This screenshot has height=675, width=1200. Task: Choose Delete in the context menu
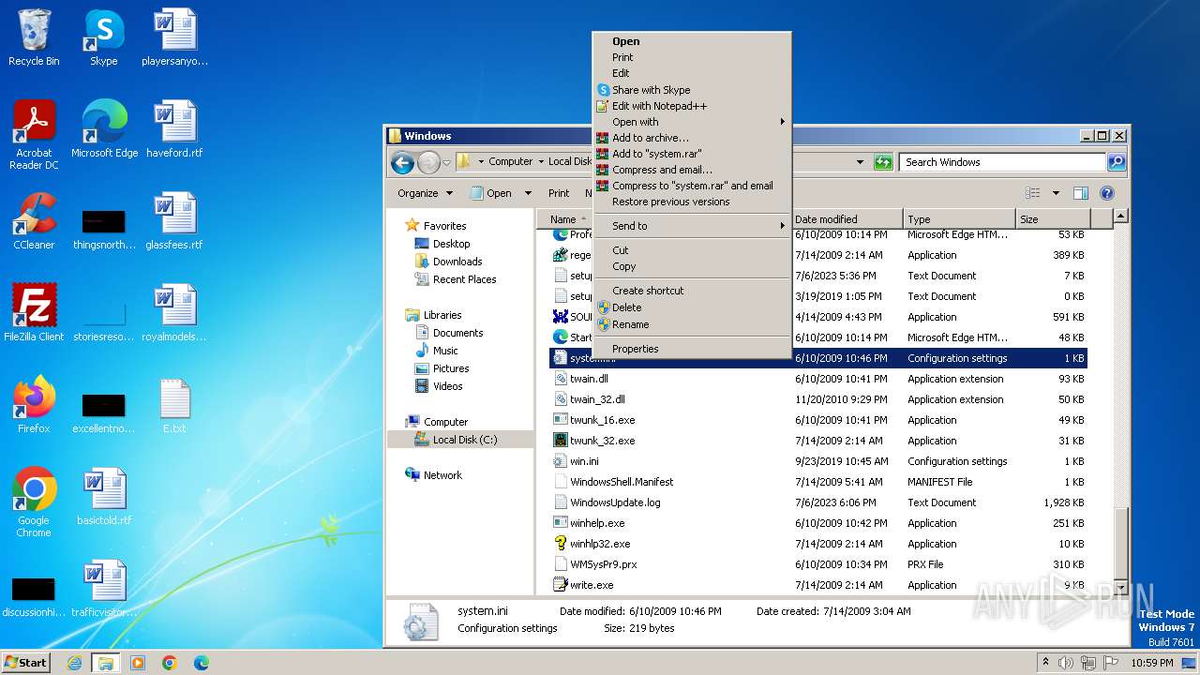click(692, 307)
